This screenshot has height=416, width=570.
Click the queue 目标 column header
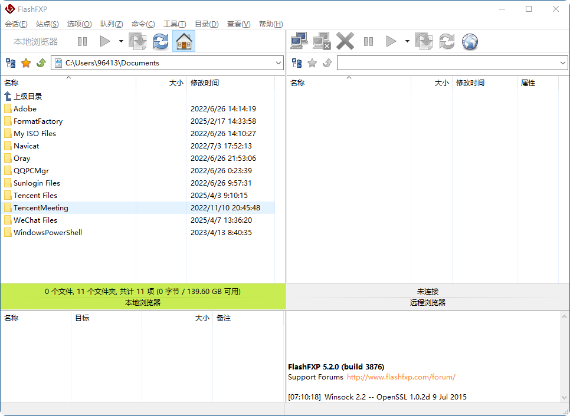pyautogui.click(x=107, y=318)
